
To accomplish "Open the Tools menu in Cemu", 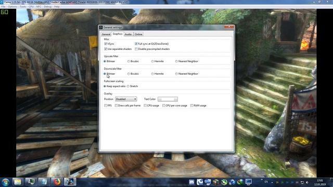I will 22,7.
